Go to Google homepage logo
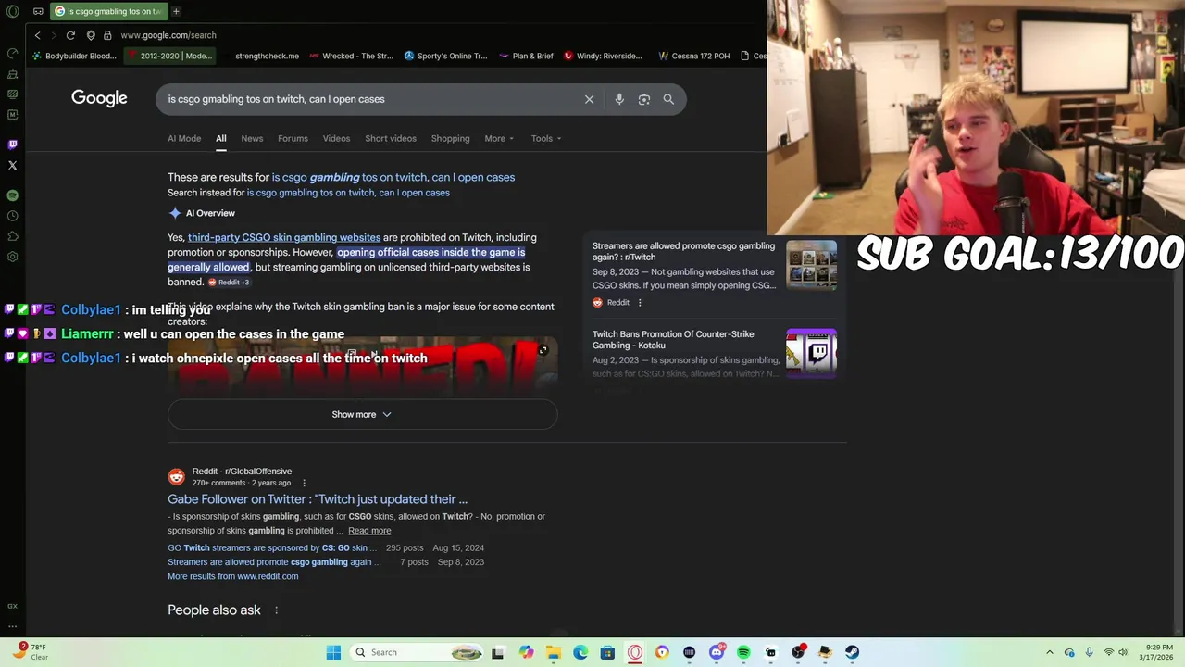 (99, 98)
